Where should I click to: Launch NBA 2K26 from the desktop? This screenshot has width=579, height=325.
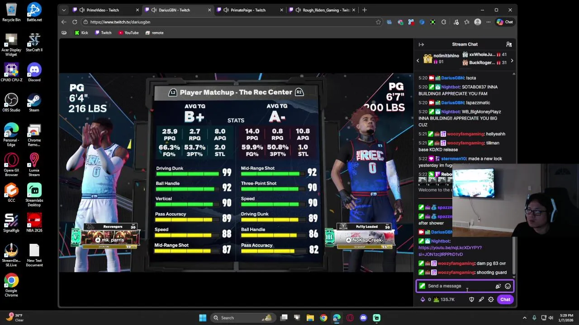tap(34, 223)
